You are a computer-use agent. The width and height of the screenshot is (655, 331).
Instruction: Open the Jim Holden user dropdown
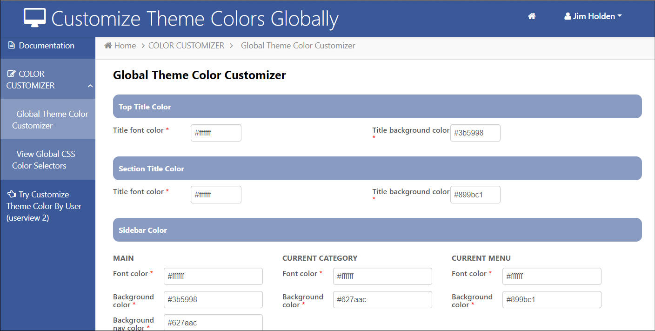click(x=593, y=16)
